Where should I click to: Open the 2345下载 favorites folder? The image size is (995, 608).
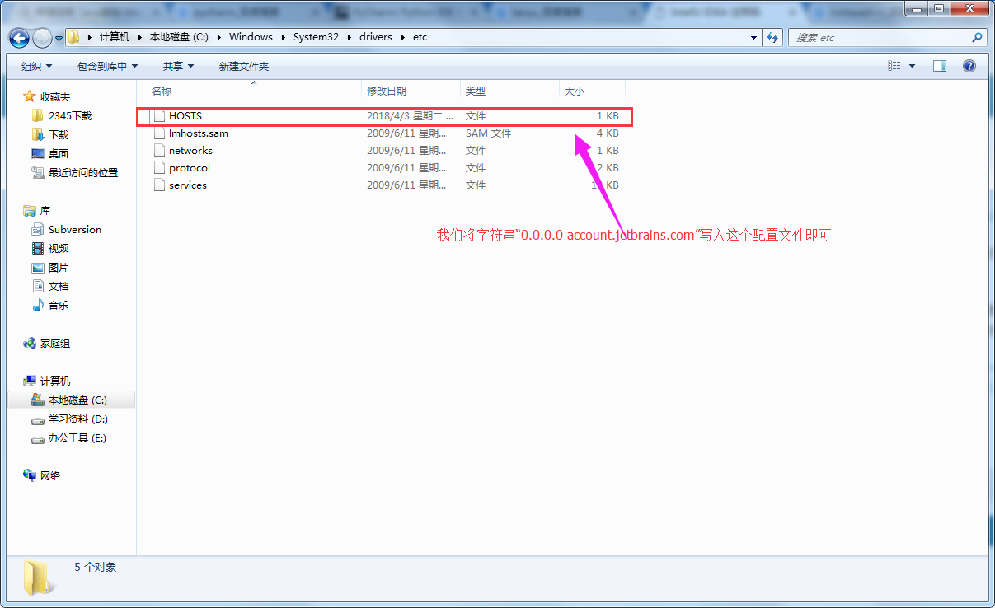(70, 116)
